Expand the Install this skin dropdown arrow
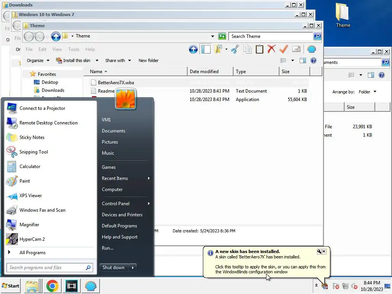Viewport: 392px width, 294px height. pyautogui.click(x=97, y=60)
